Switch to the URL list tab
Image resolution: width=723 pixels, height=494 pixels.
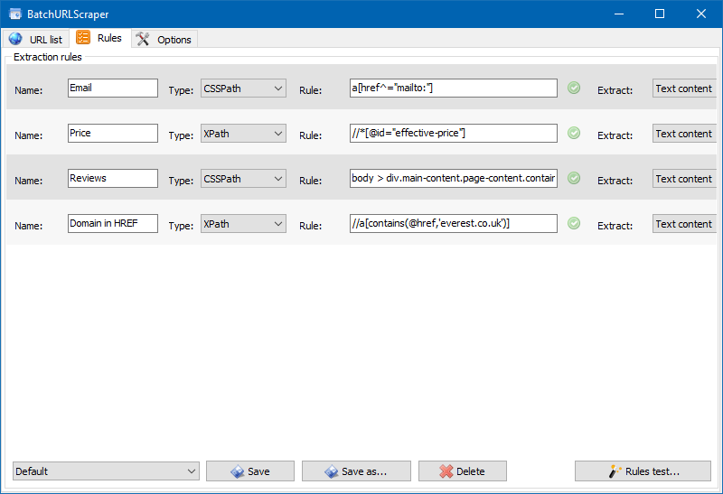pyautogui.click(x=36, y=40)
